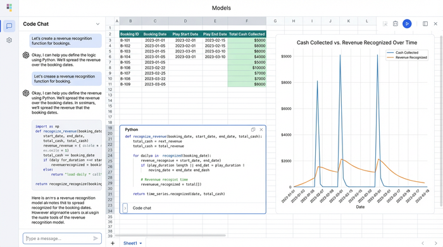
Task: Run the code with blue play button
Action: pos(407,23)
